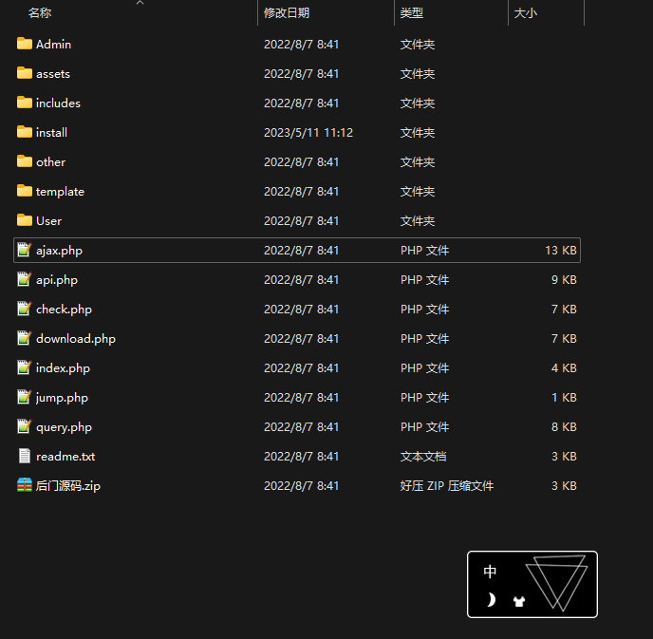Click the 8 KB size of query.php
653x639 pixels.
click(564, 426)
